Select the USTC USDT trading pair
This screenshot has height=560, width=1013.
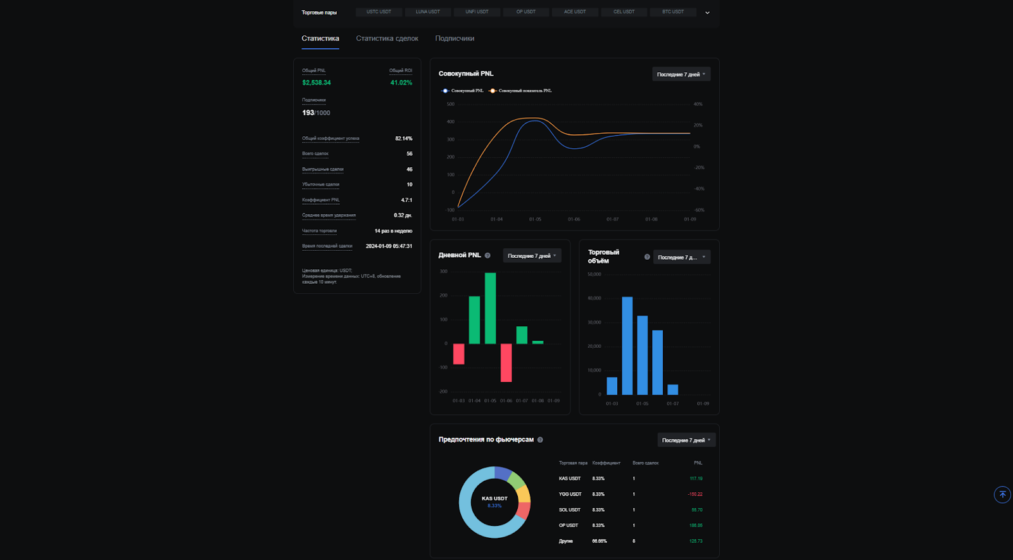(x=379, y=12)
